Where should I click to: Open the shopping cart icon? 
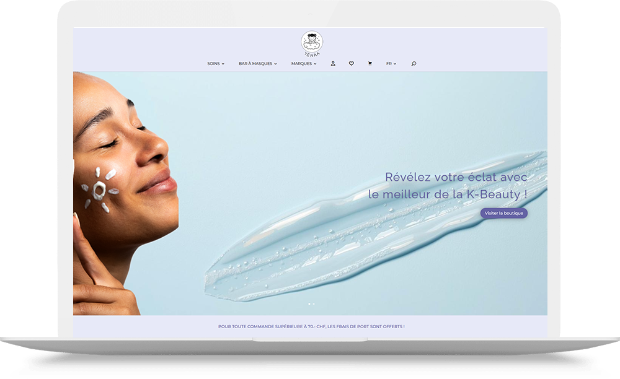[370, 64]
